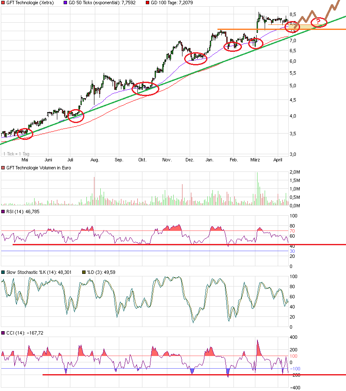Click the 0,5M volume axis value
The width and height of the screenshot is (346, 391).
click(x=295, y=197)
